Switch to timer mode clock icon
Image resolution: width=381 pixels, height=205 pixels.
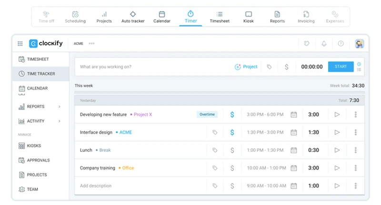coord(359,64)
